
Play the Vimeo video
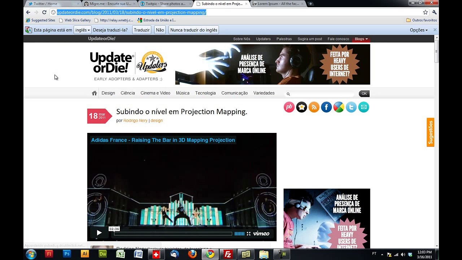[x=99, y=233]
